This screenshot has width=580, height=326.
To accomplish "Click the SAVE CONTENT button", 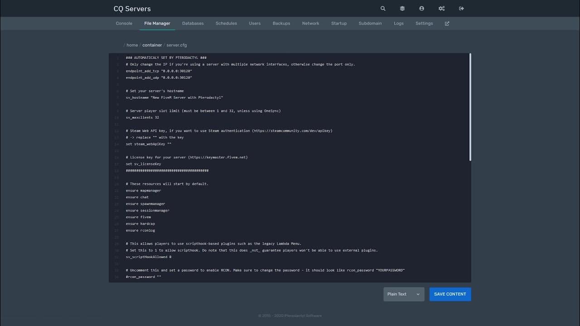I will [450, 294].
